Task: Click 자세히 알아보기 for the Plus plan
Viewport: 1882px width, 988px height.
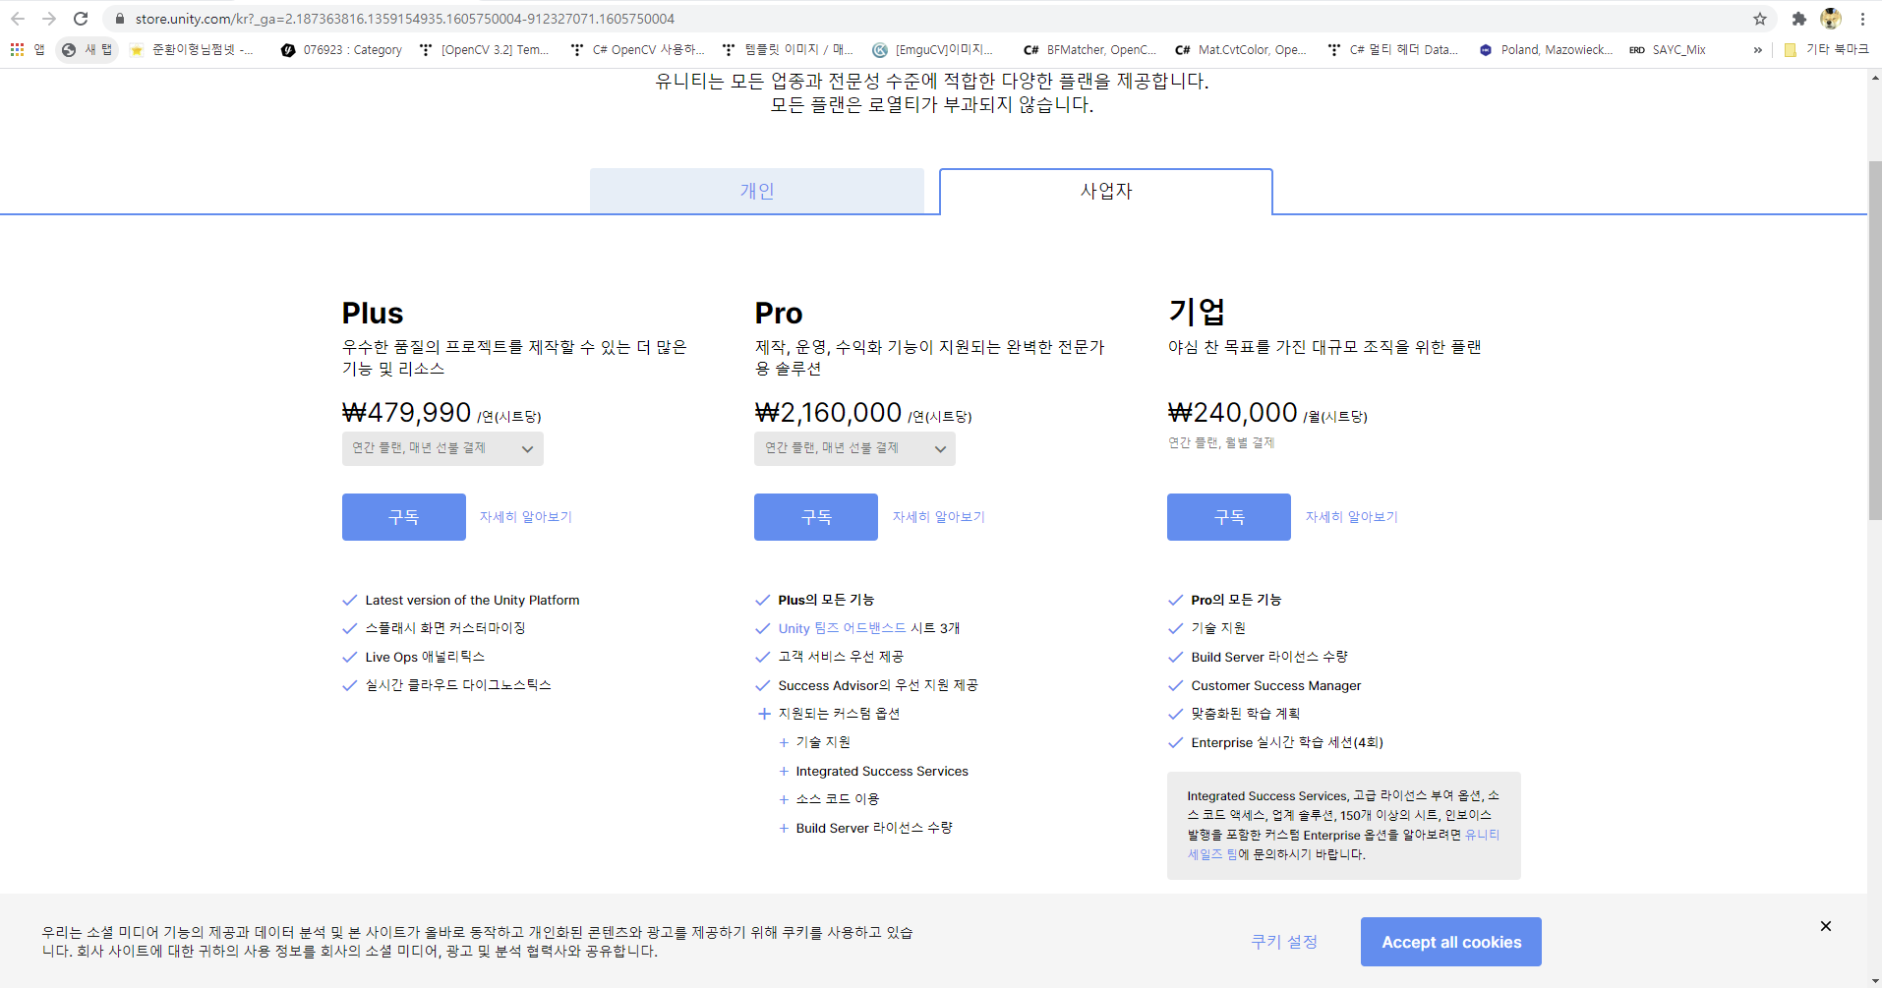Action: coord(525,517)
